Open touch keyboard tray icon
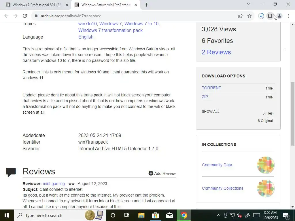Screen dimensions: 295x221 (256, 215)
